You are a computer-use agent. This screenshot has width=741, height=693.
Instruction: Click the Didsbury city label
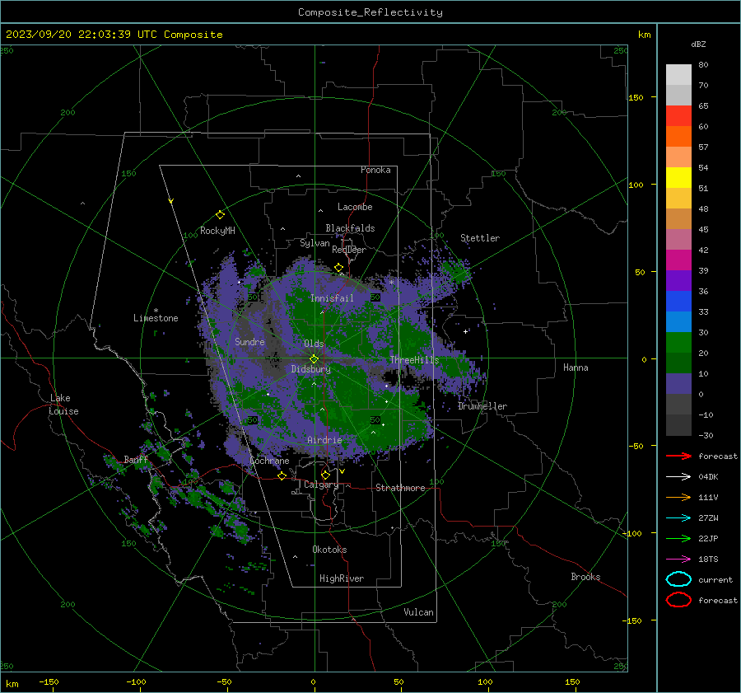click(x=310, y=369)
